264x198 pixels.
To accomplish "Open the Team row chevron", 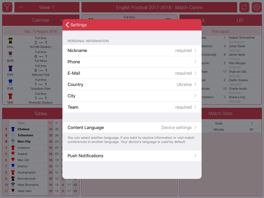I will tap(195, 107).
